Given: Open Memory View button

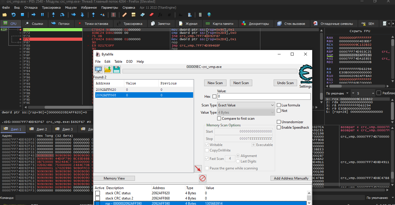Looking at the screenshot, I should coord(114,178).
